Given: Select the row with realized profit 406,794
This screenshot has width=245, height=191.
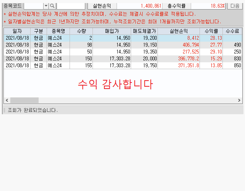Looking at the screenshot, I should pos(115,45).
